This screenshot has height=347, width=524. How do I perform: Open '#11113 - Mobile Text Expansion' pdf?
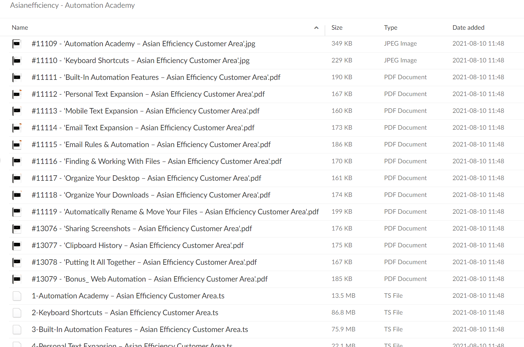(x=145, y=111)
